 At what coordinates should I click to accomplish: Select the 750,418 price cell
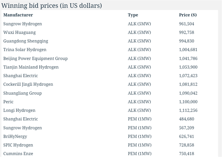click(x=186, y=154)
